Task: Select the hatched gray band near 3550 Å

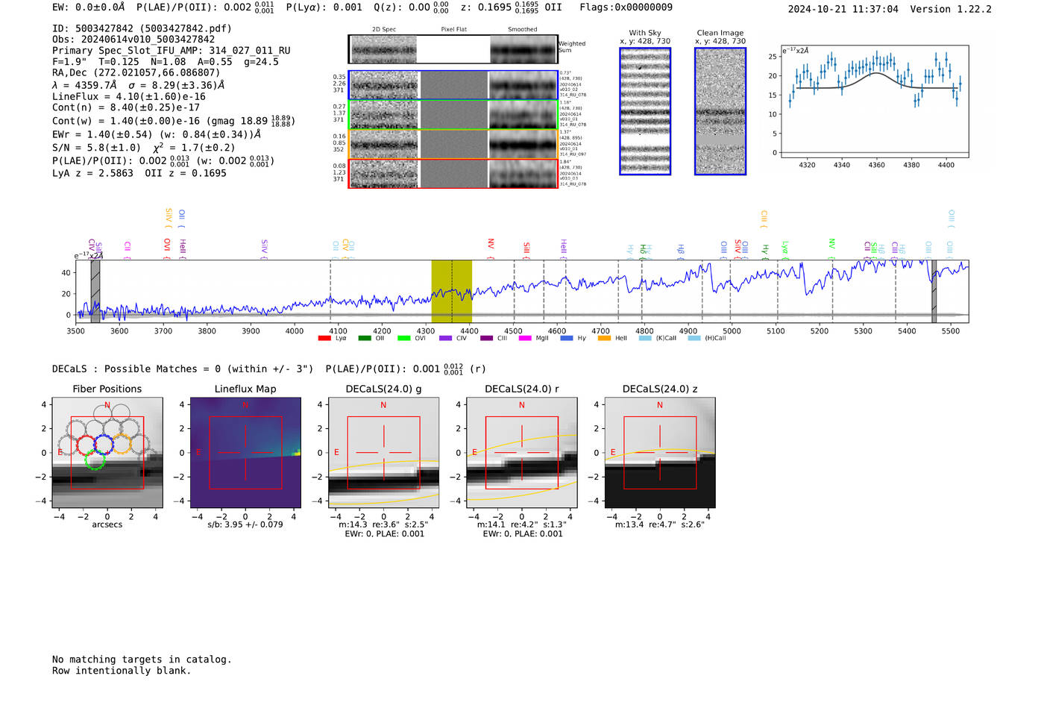Action: point(95,291)
